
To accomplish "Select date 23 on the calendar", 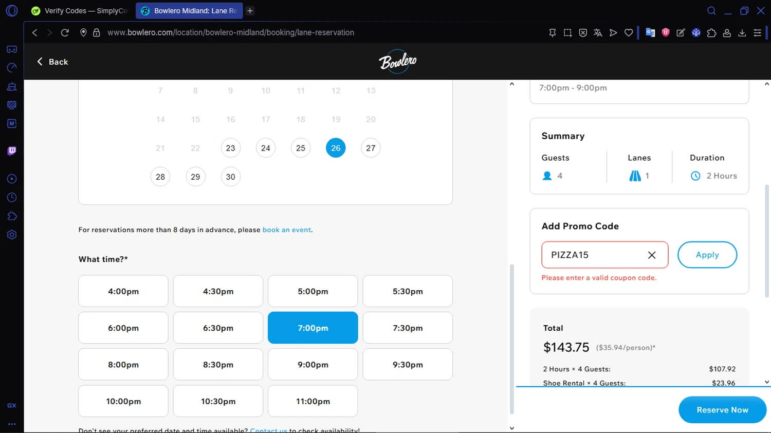I will 230,148.
